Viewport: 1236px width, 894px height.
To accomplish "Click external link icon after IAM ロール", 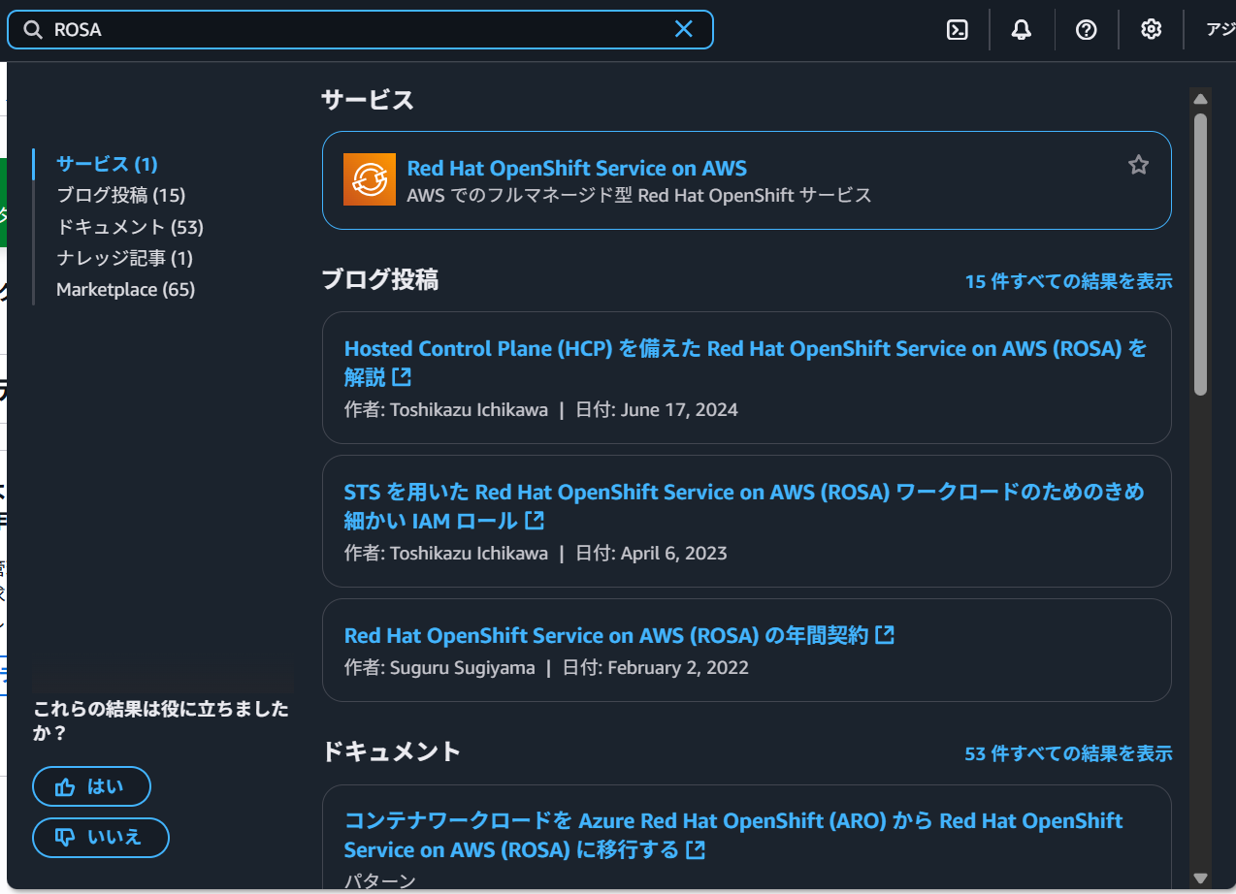I will click(x=534, y=521).
